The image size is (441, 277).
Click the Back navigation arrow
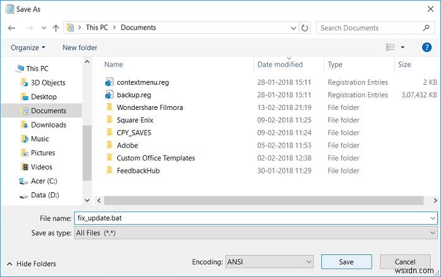(11, 28)
